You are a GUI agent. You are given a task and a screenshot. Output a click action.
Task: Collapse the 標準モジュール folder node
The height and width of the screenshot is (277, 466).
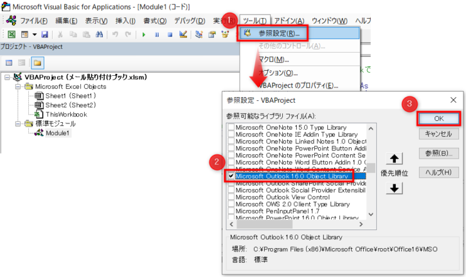pyautogui.click(x=17, y=123)
